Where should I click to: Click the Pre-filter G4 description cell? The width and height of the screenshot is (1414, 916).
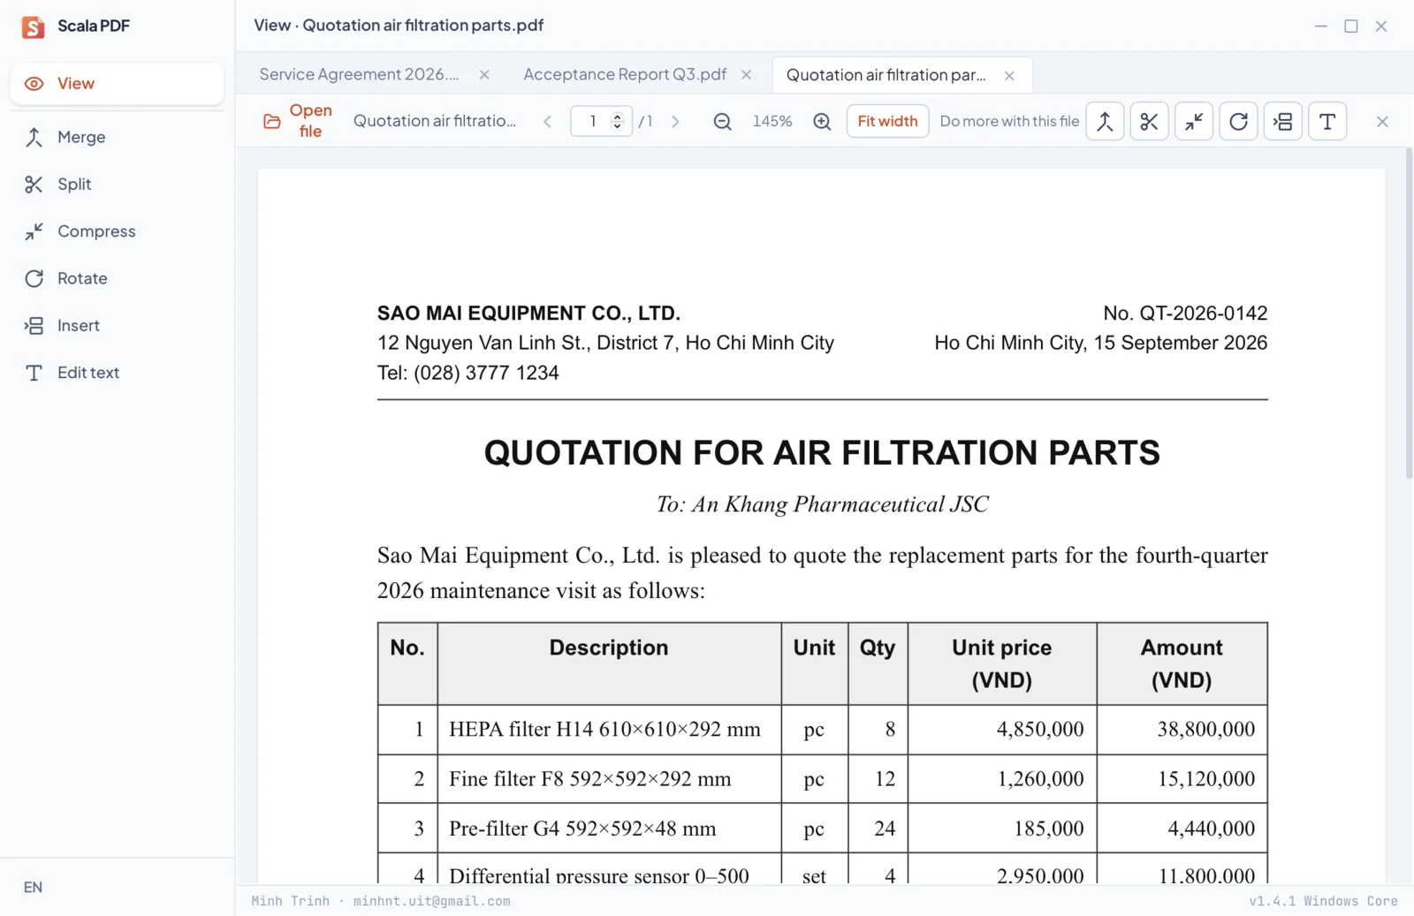click(609, 829)
